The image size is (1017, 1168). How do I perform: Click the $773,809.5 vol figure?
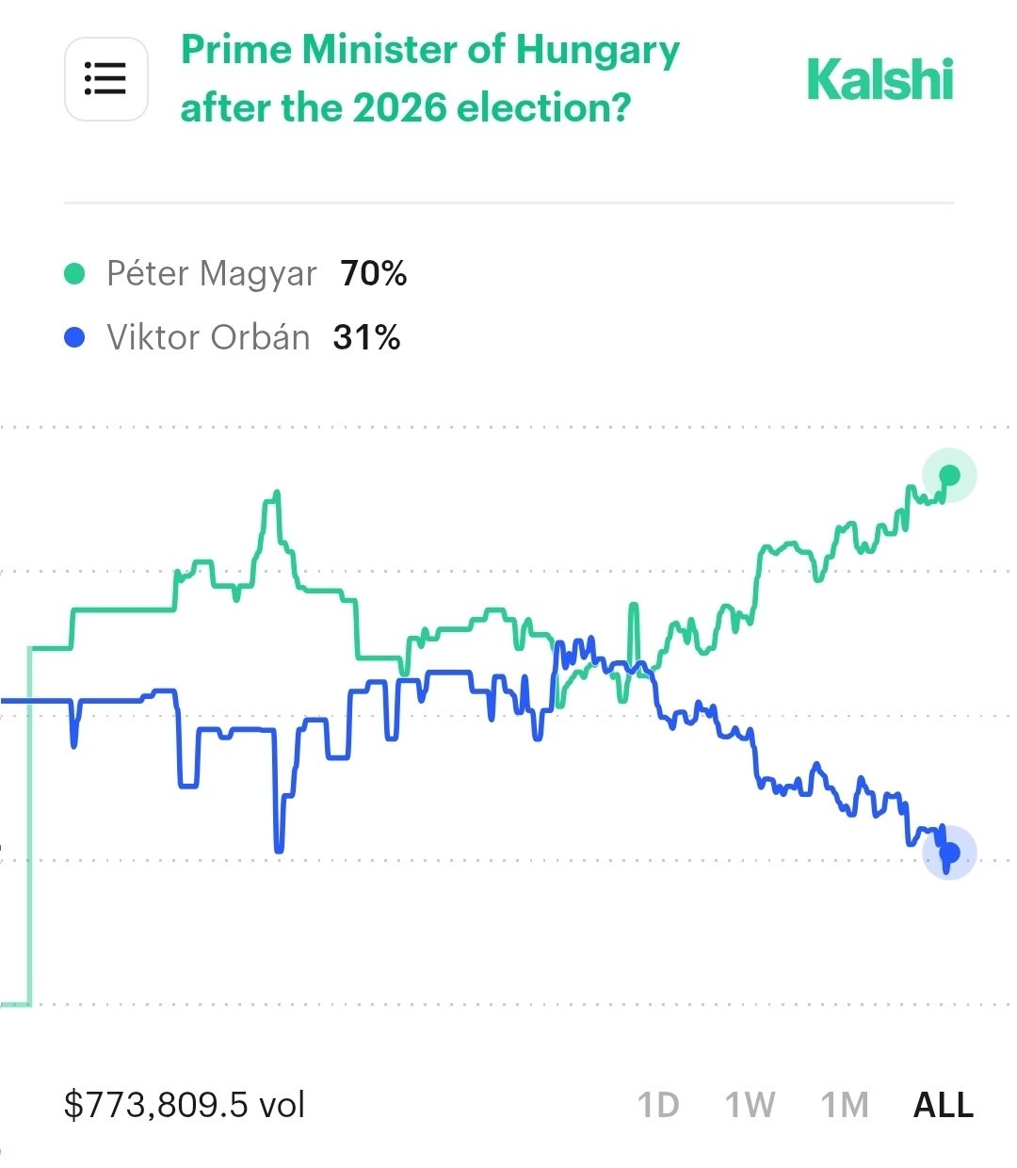[185, 1105]
